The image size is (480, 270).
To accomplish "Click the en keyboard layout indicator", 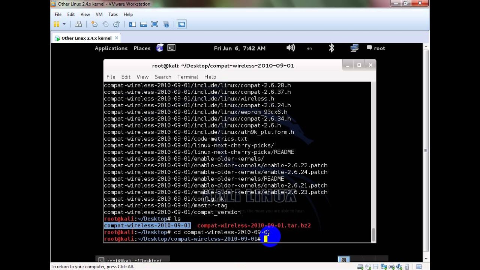I will 309,48.
